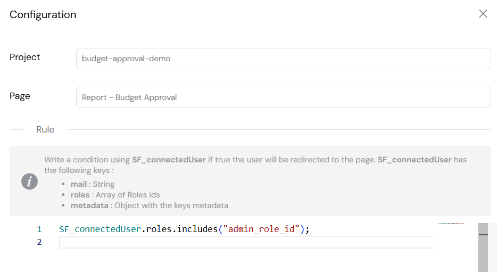Focus the Project input field

tap(283, 59)
